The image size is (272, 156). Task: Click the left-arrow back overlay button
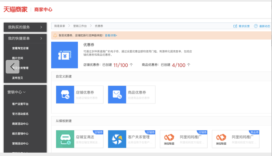coord(13,67)
